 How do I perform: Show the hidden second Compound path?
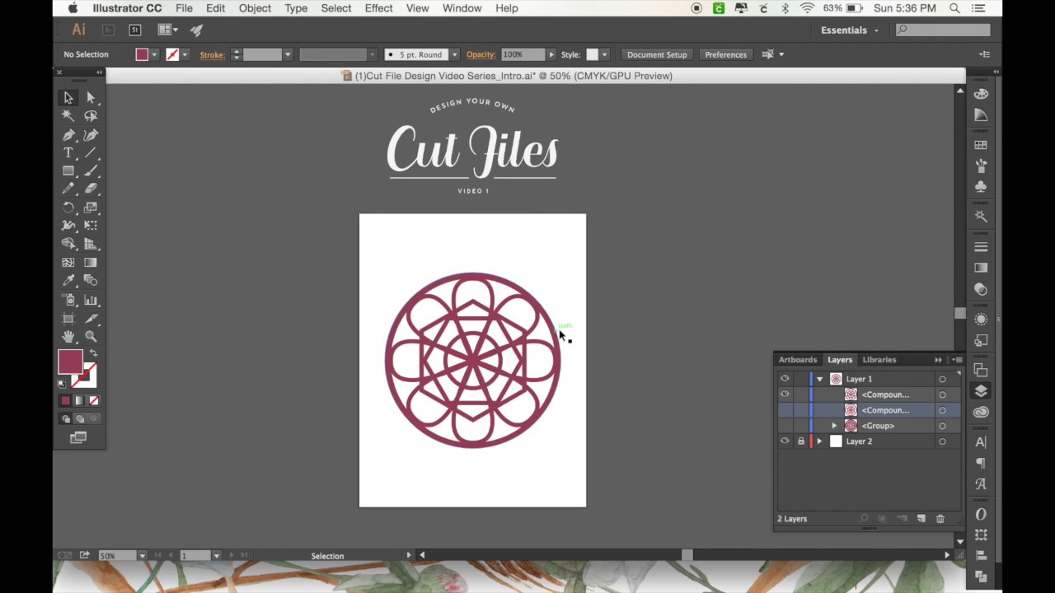point(785,410)
